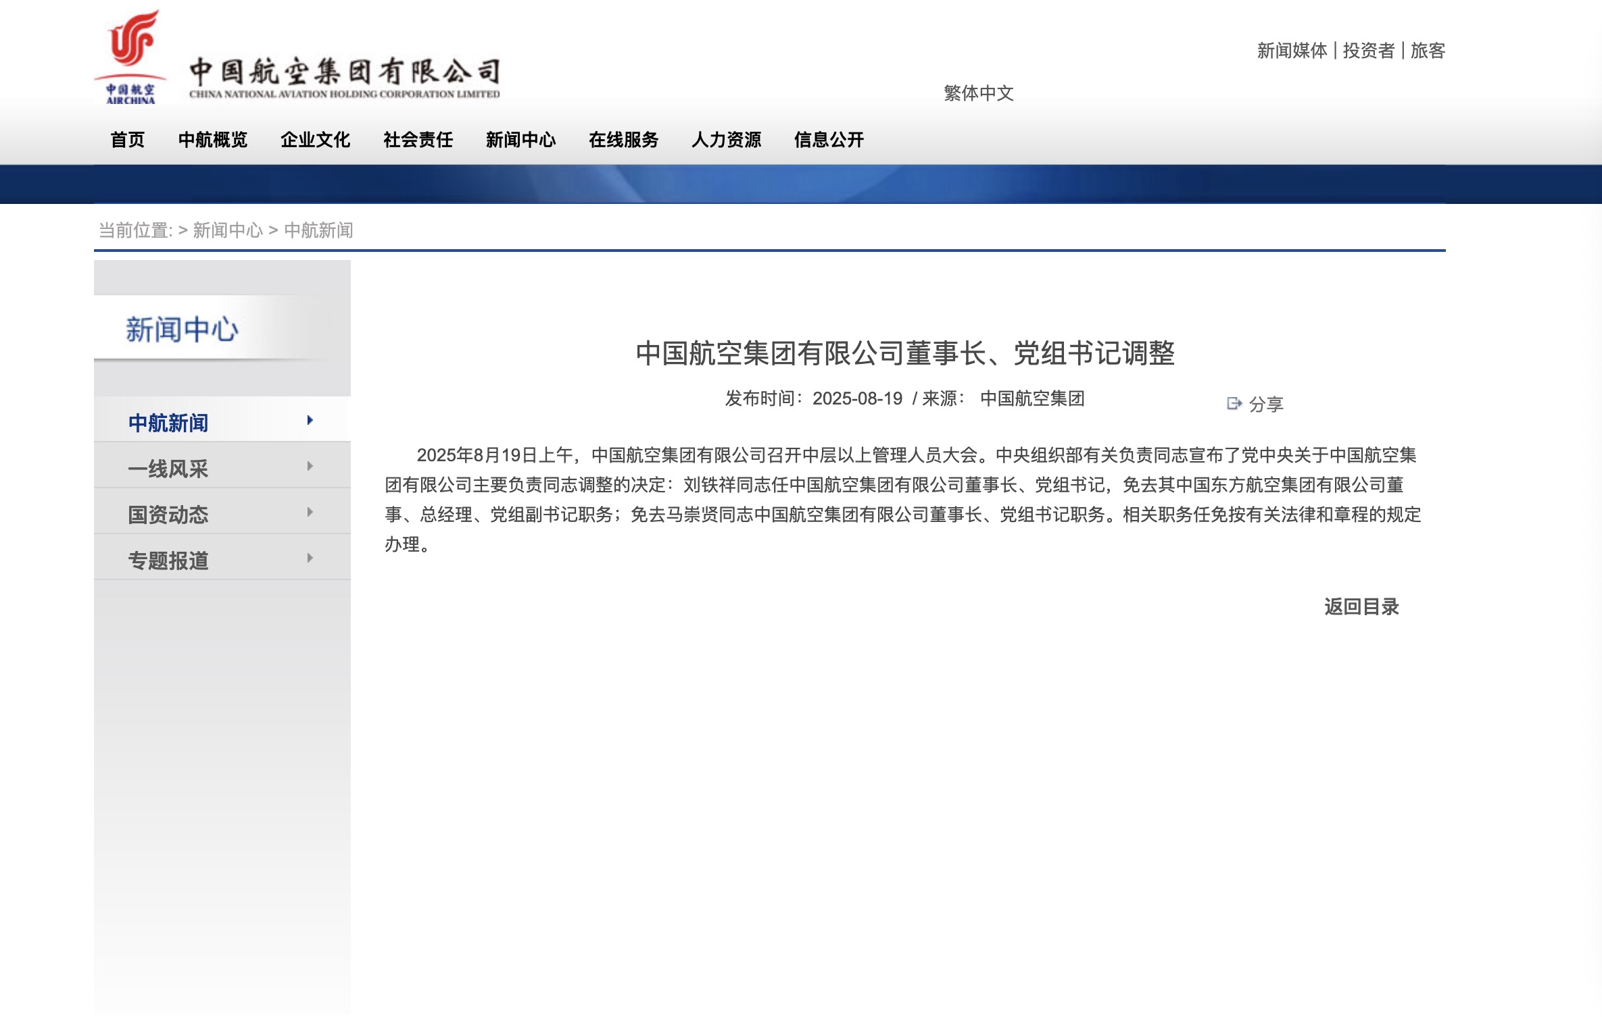Select 信息公开 in navigation bar
1602x1017 pixels.
point(829,140)
